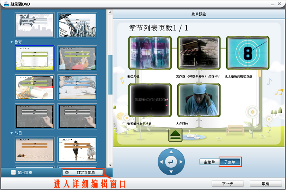Viewport: 286px width, 190px height.
Task: Select the right chalkboard template thumbnail
Action: coord(77,116)
